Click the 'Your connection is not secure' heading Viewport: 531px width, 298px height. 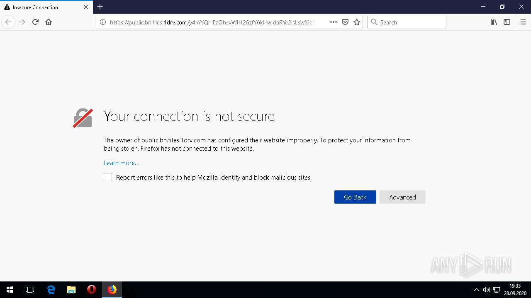189,116
